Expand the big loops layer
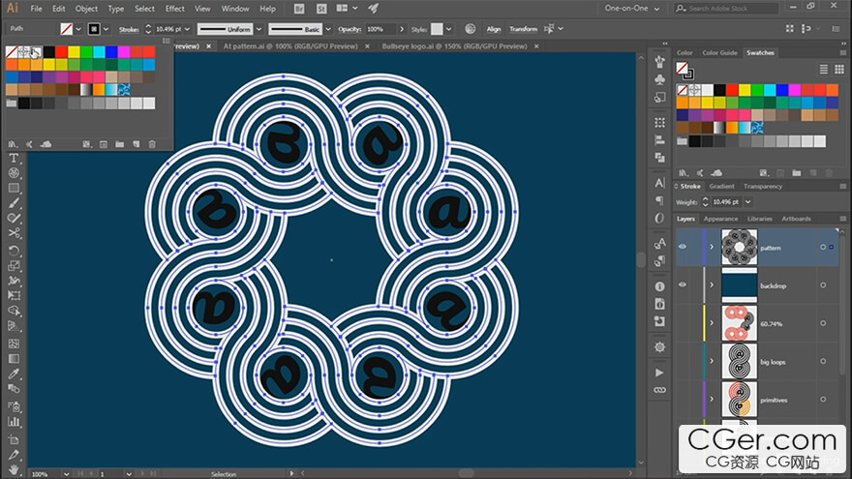Viewport: 852px width, 479px height. pos(712,361)
